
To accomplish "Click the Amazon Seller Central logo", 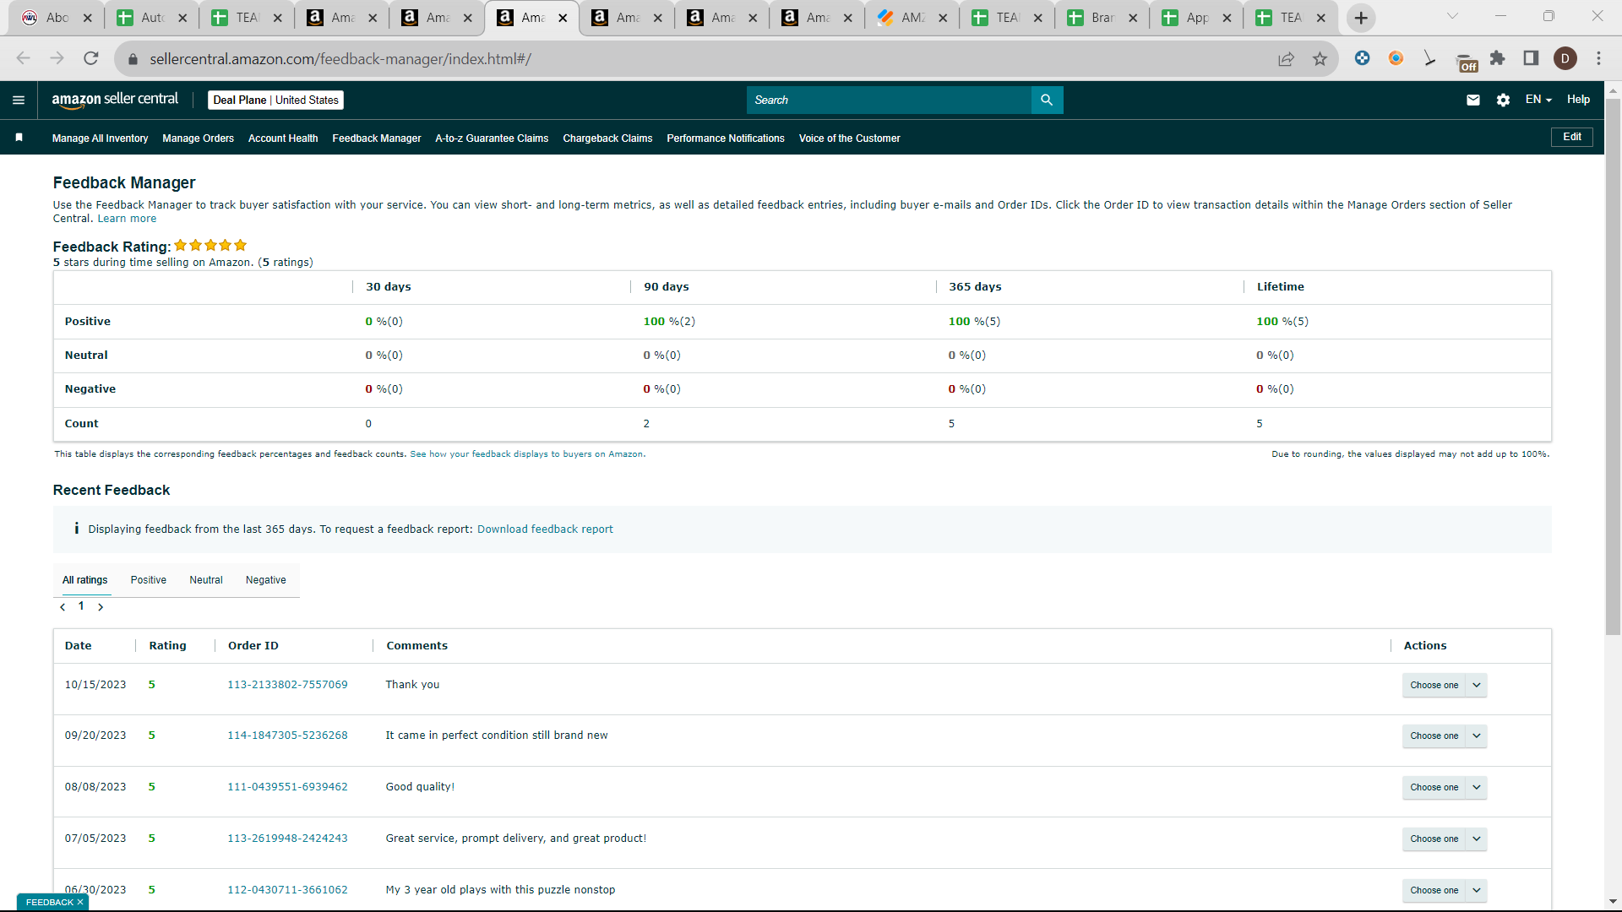I will pyautogui.click(x=115, y=100).
